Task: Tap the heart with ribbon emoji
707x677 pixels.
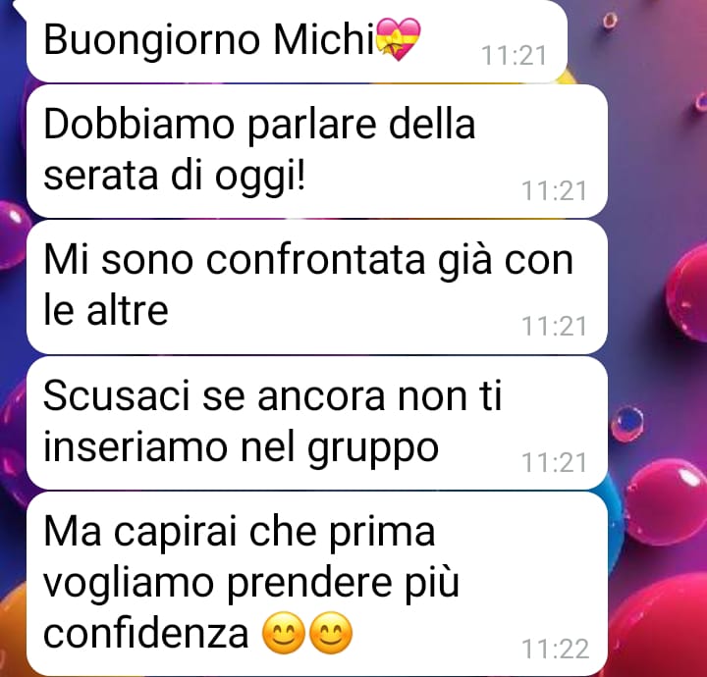Action: [398, 39]
